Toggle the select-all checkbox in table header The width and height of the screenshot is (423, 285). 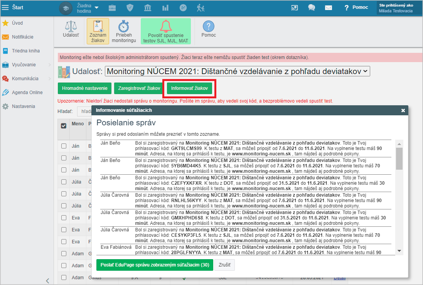[64, 125]
